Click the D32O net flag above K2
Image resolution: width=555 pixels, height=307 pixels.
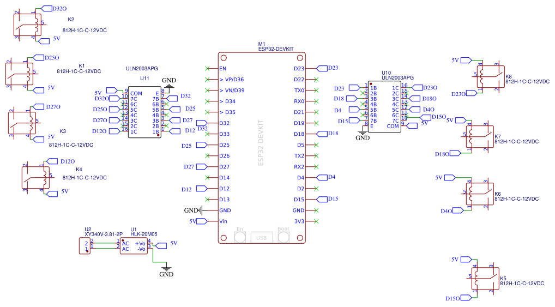coord(47,8)
